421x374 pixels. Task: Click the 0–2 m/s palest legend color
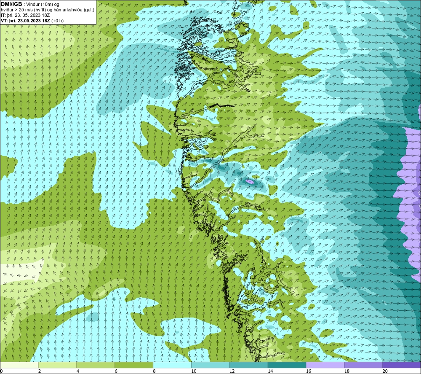(19, 365)
